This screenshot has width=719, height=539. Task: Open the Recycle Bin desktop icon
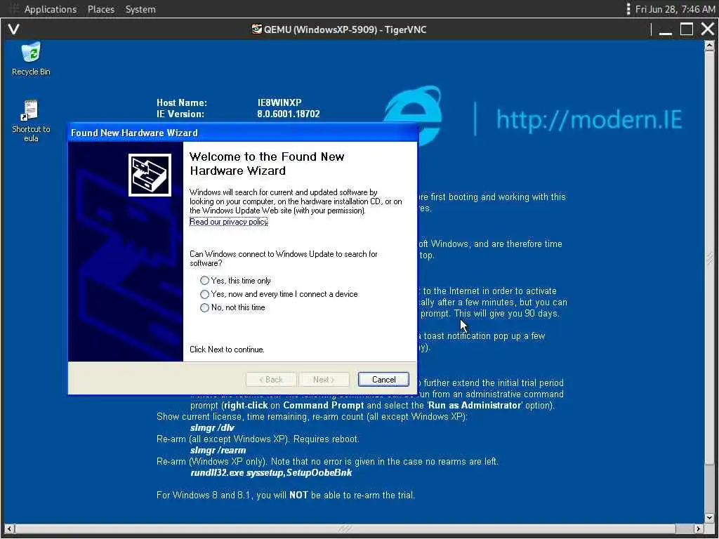click(x=31, y=59)
